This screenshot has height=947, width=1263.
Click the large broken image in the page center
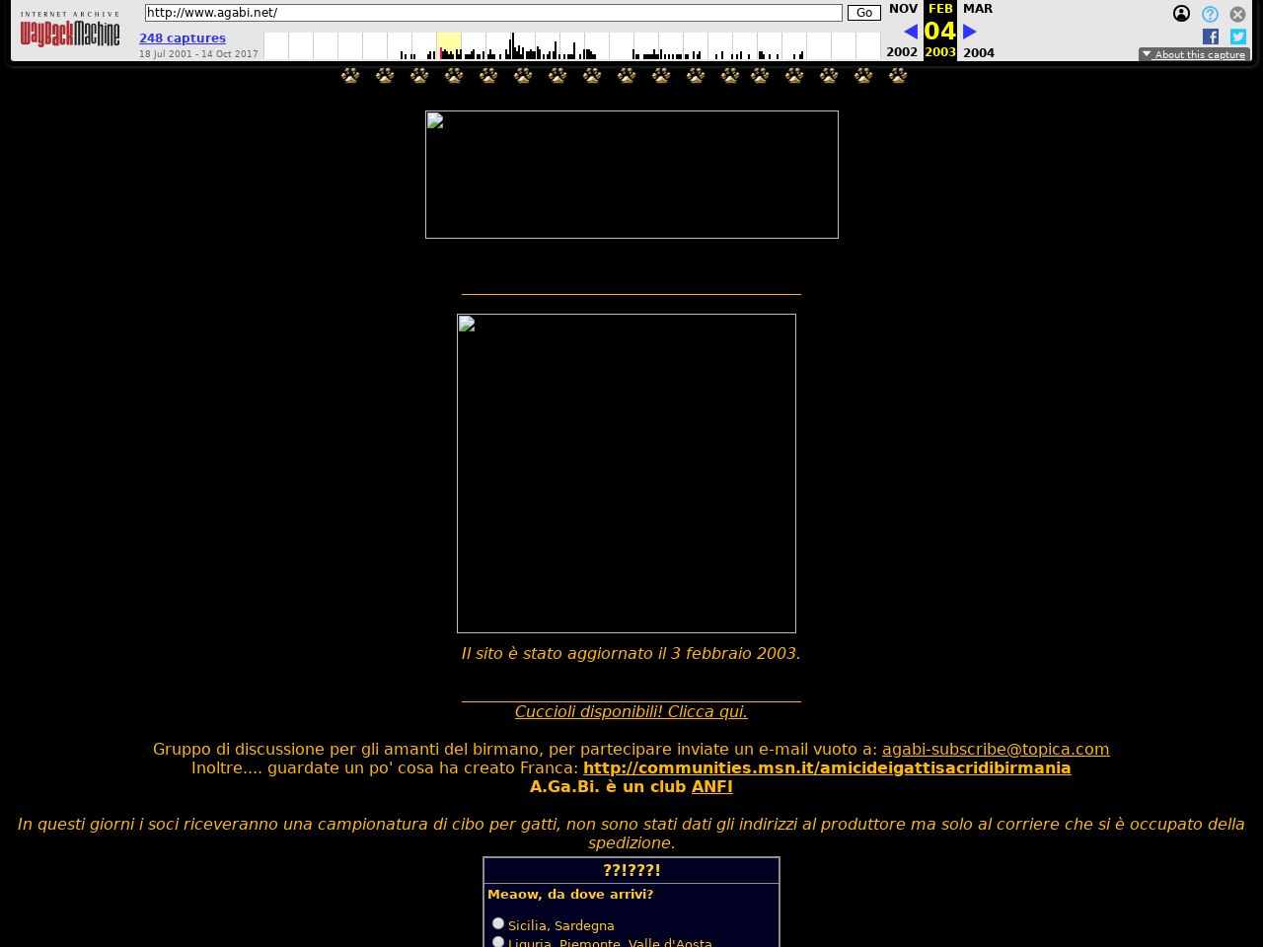point(627,473)
